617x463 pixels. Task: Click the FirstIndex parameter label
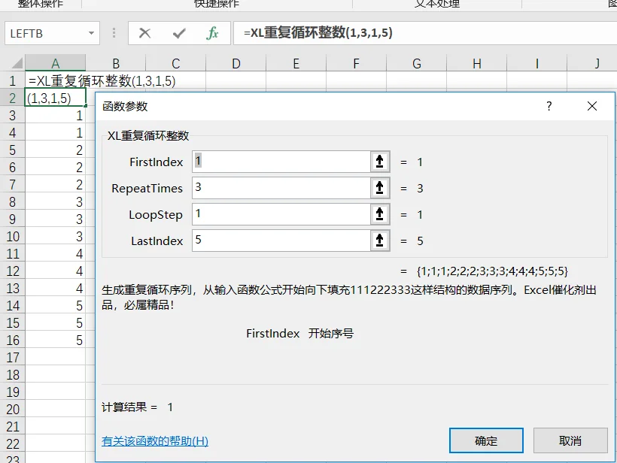(x=157, y=162)
